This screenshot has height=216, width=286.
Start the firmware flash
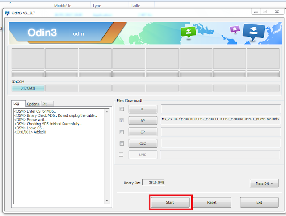tap(170, 202)
